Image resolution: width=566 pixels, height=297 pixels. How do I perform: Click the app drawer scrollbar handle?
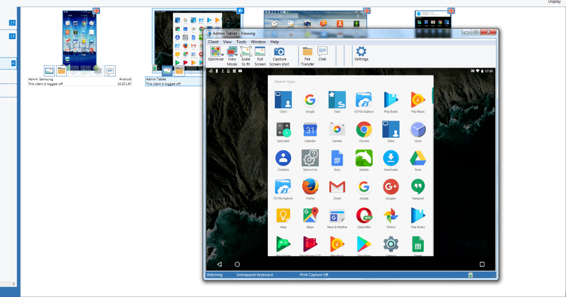[432, 96]
